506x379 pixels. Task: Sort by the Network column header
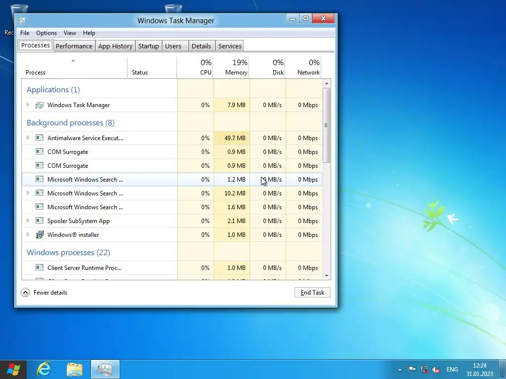(304, 67)
